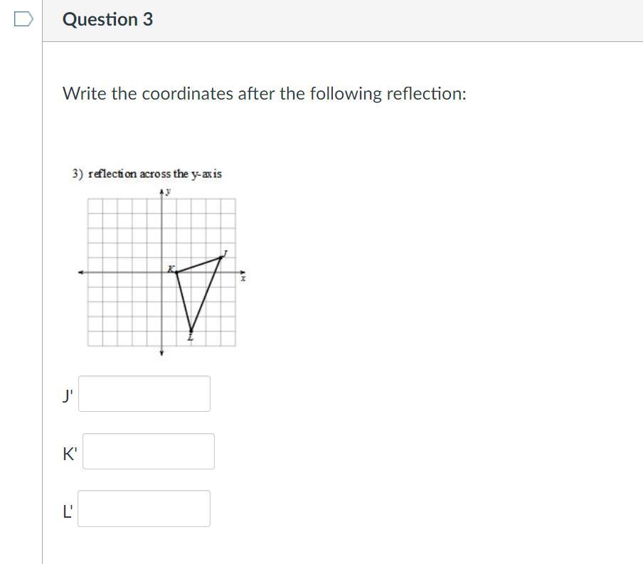This screenshot has width=643, height=564.
Task: Click the left arrowhead of the x-axis
Action: (x=81, y=272)
